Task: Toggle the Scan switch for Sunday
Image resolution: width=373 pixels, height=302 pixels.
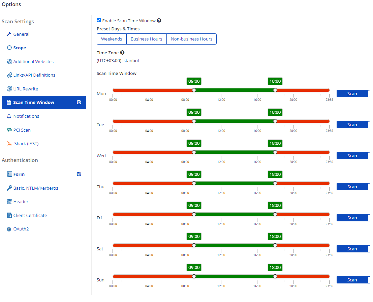Action: click(353, 280)
